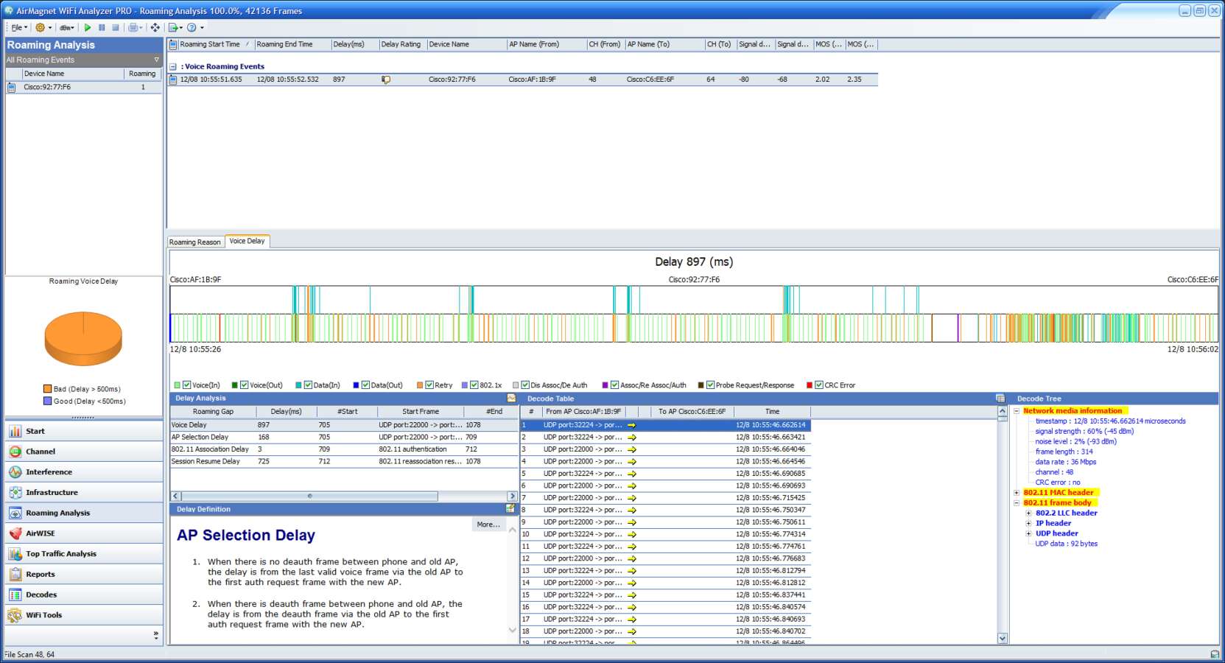Click the More... button in Delay Definition
Screen dimensions: 1225x663
[x=488, y=525]
